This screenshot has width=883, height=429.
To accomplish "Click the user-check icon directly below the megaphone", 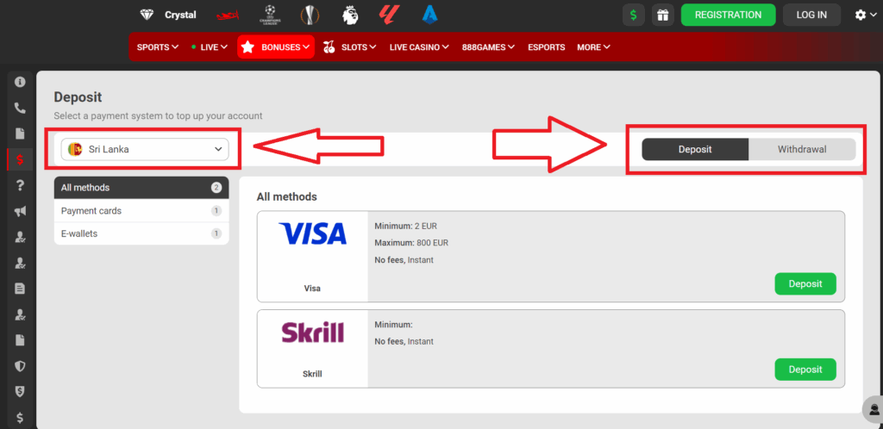I will click(x=21, y=237).
